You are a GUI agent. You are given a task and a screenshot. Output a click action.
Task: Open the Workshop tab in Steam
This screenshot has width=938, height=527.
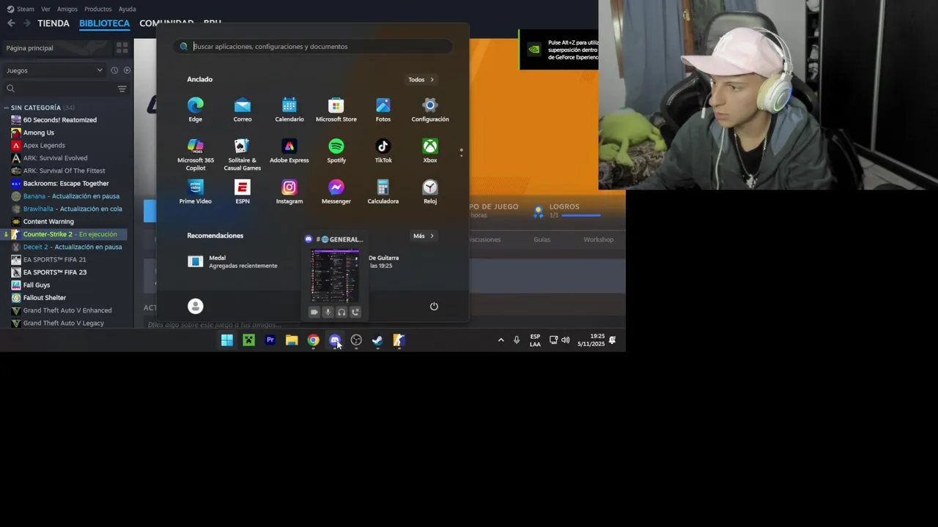point(598,239)
